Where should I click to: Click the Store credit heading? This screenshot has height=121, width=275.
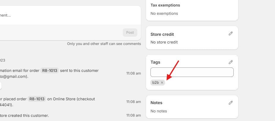162,34
